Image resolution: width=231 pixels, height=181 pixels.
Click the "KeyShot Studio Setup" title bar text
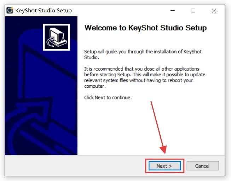(44, 11)
